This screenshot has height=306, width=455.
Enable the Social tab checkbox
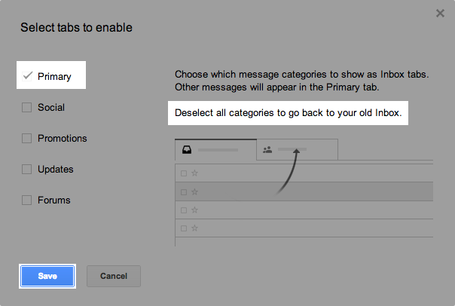click(x=27, y=107)
